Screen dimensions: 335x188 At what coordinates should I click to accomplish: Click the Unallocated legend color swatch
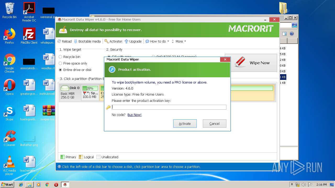tap(98, 157)
